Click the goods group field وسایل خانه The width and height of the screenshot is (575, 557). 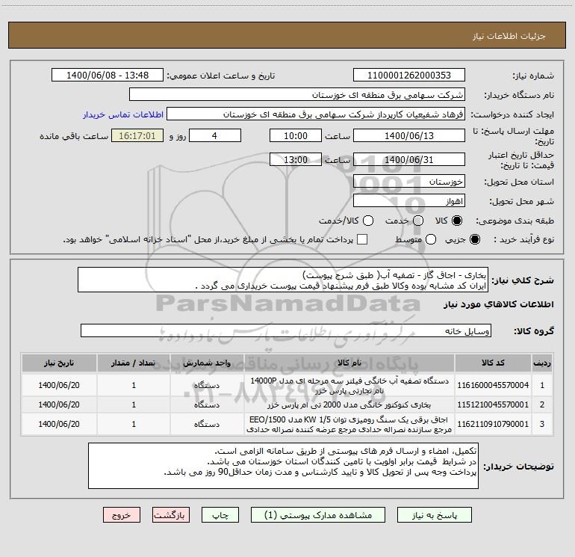286,330
